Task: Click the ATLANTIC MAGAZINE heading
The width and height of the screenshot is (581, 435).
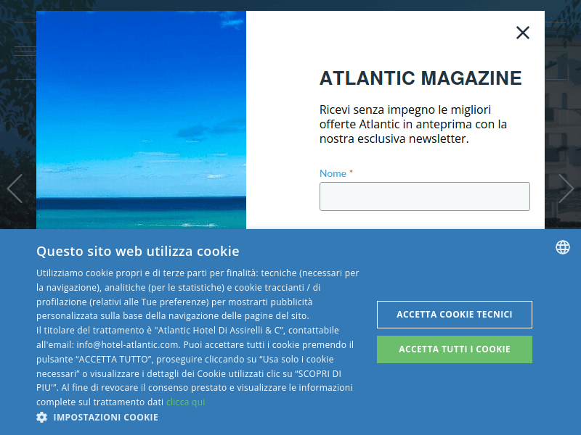Action: coord(420,78)
